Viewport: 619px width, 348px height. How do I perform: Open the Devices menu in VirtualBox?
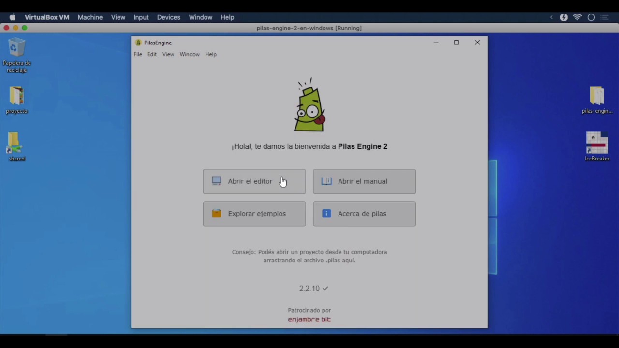pos(168,17)
